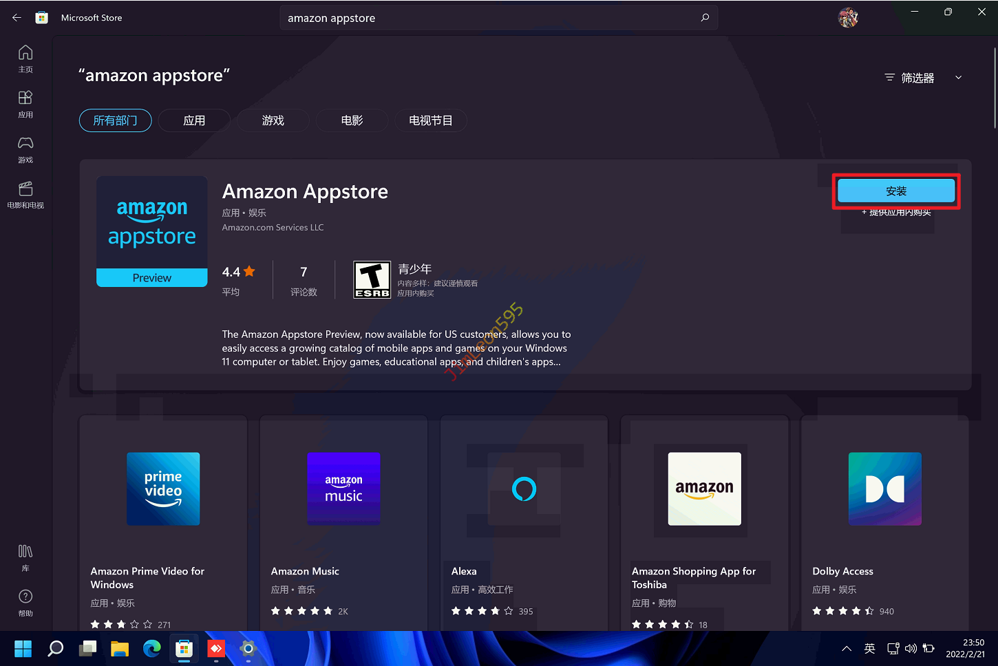This screenshot has width=998, height=666.
Task: Open the Amazon Appstore title link
Action: (x=305, y=191)
